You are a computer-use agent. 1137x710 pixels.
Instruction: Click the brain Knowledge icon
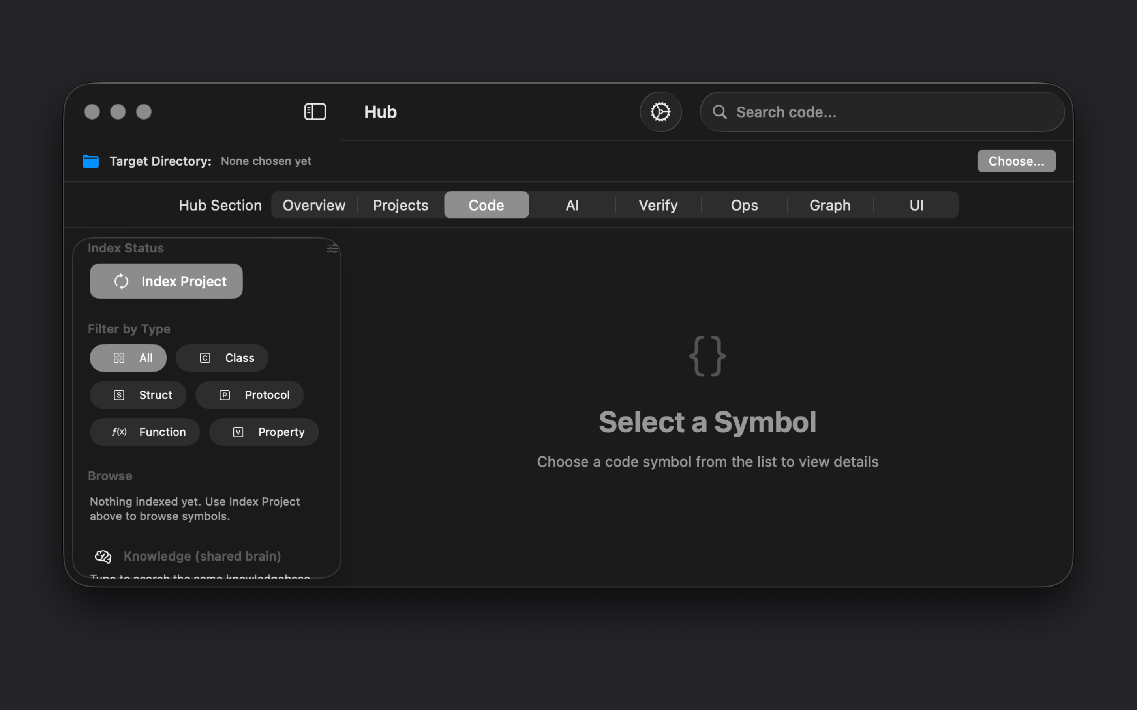pos(103,557)
